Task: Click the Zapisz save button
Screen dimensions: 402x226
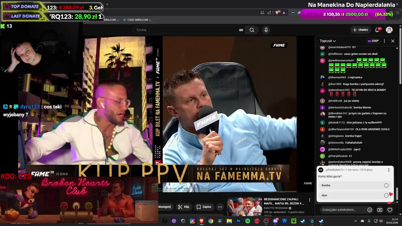Action: (x=204, y=207)
